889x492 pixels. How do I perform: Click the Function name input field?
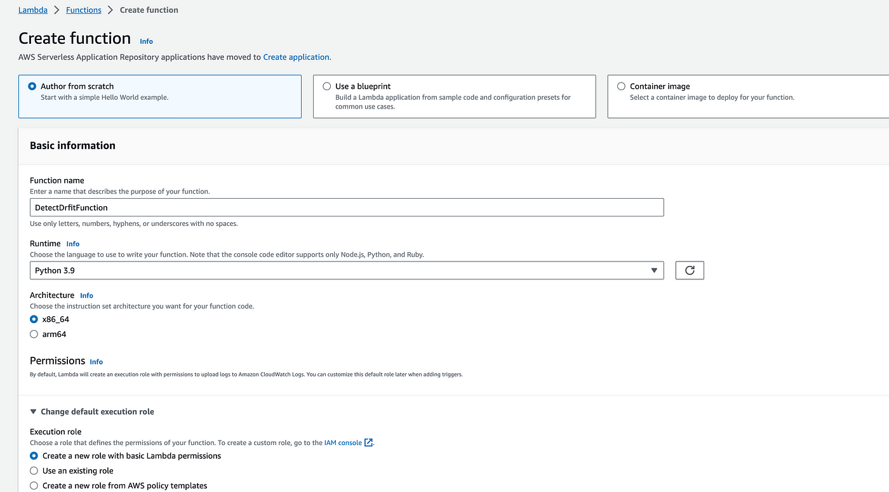point(347,208)
